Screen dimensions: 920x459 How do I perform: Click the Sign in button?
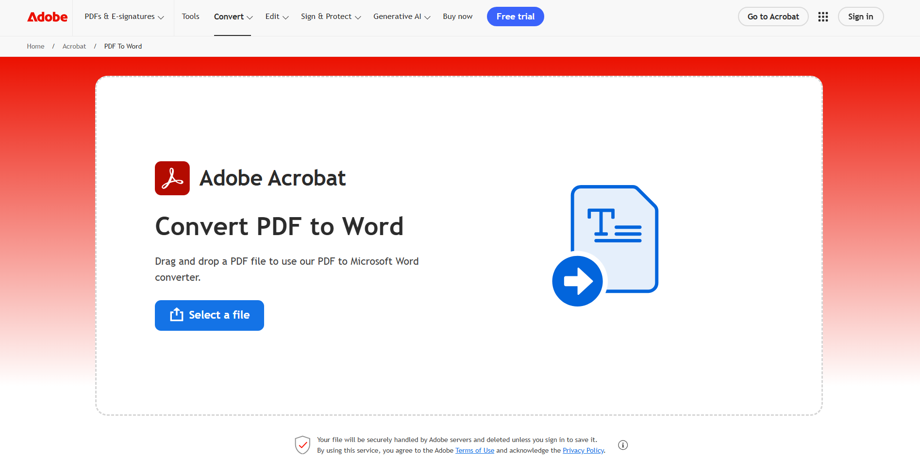pos(860,17)
